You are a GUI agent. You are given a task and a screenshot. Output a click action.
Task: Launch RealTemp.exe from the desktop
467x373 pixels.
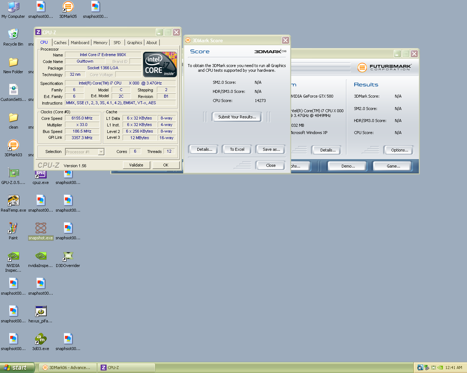click(13, 201)
